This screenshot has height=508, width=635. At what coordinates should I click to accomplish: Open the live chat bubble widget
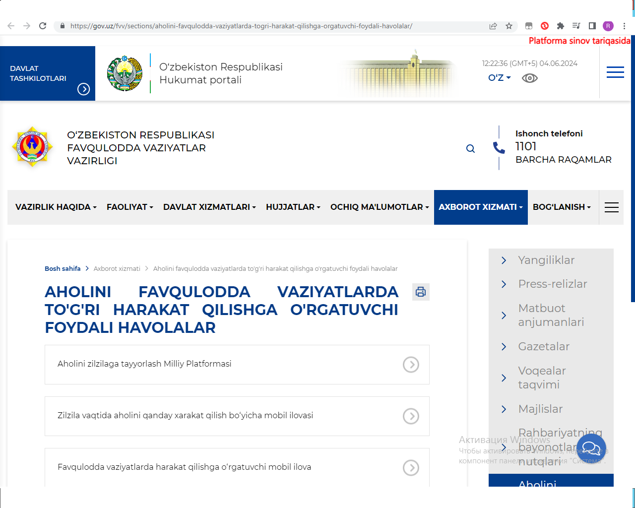pos(591,449)
